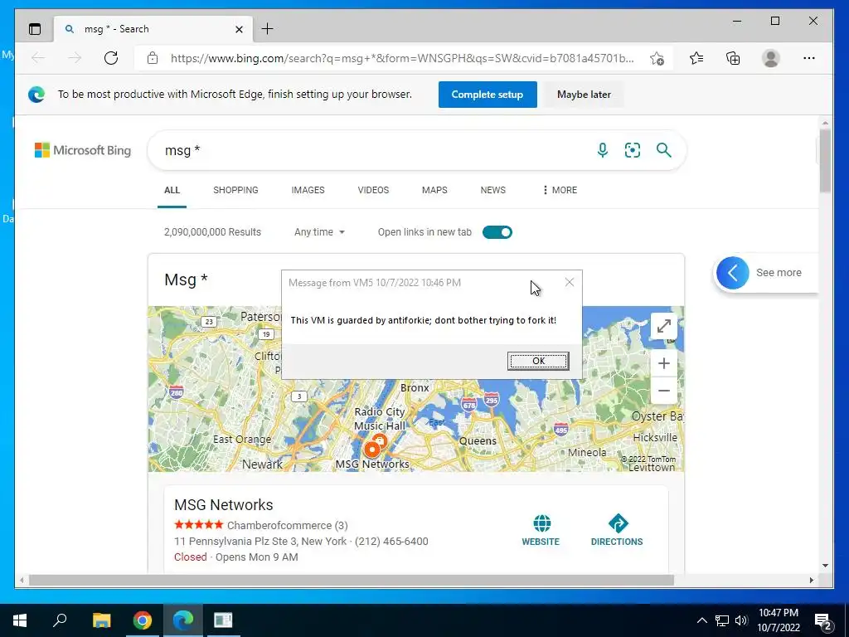Open the network status tray icon

pos(722,620)
